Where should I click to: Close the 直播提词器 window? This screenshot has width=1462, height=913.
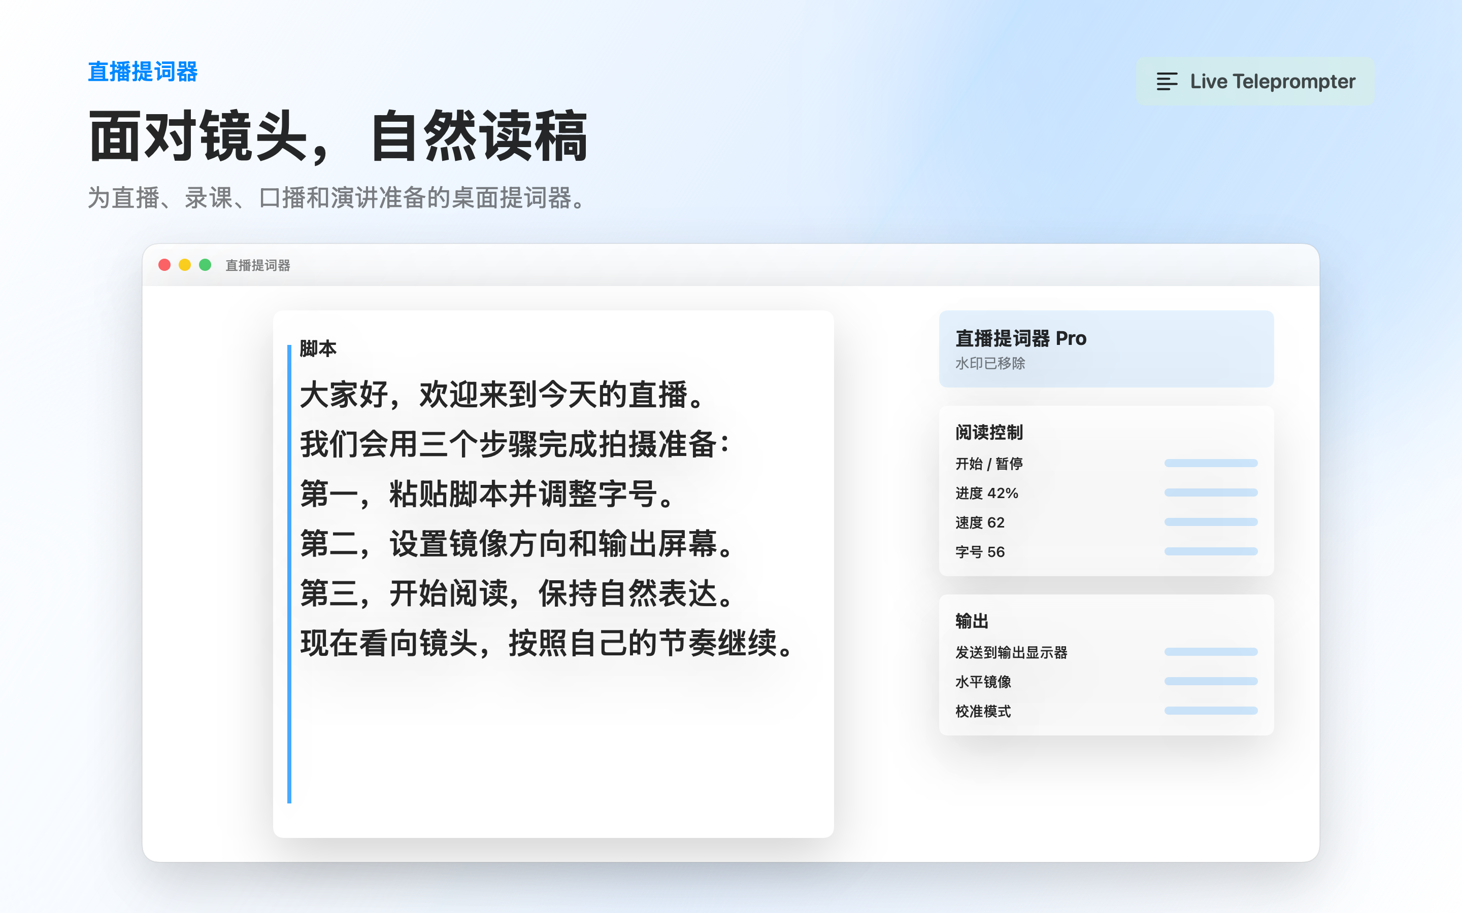164,265
